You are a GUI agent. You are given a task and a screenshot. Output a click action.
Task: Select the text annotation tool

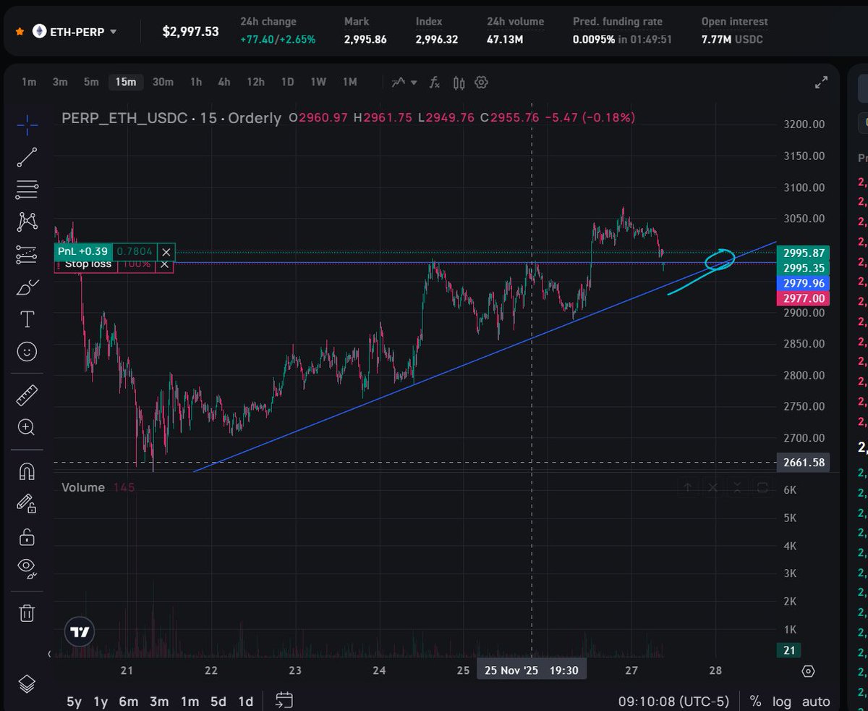click(27, 319)
